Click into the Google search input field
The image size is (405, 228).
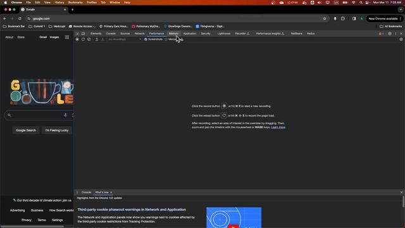[x=39, y=115]
